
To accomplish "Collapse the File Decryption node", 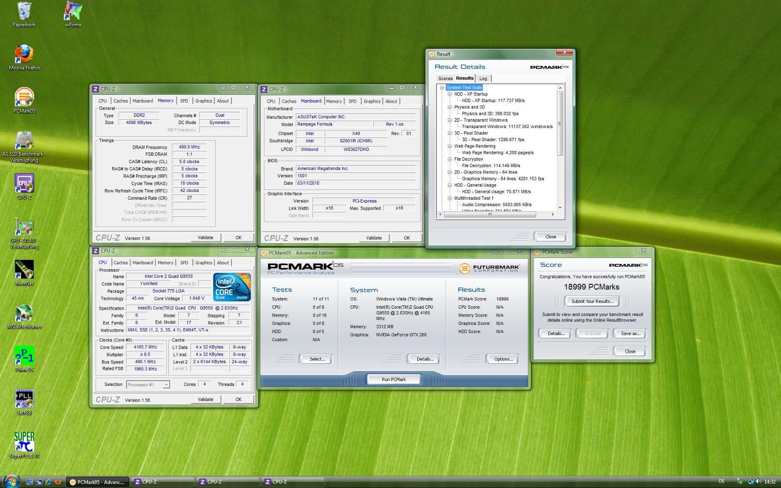I will pos(450,159).
